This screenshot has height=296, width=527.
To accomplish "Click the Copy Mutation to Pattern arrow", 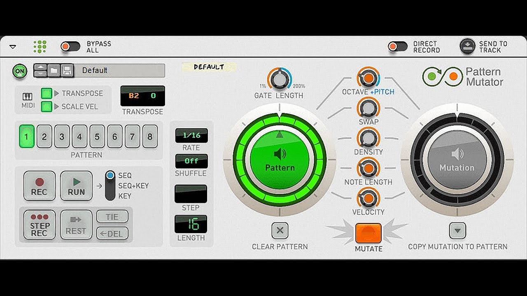I will tap(457, 231).
